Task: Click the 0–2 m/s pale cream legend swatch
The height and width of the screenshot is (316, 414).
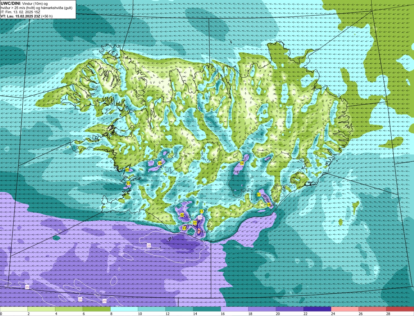Action: (14, 309)
